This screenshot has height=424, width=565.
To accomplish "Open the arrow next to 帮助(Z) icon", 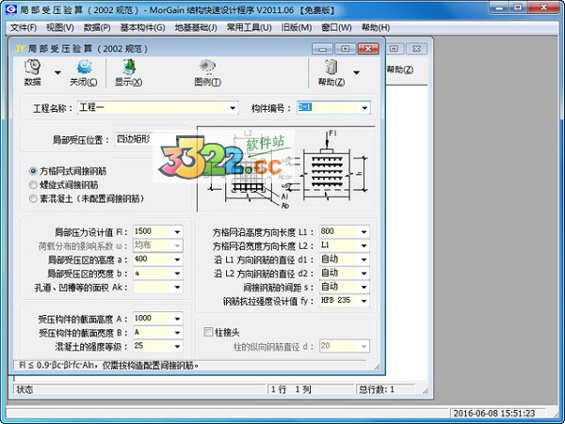I will pyautogui.click(x=356, y=72).
